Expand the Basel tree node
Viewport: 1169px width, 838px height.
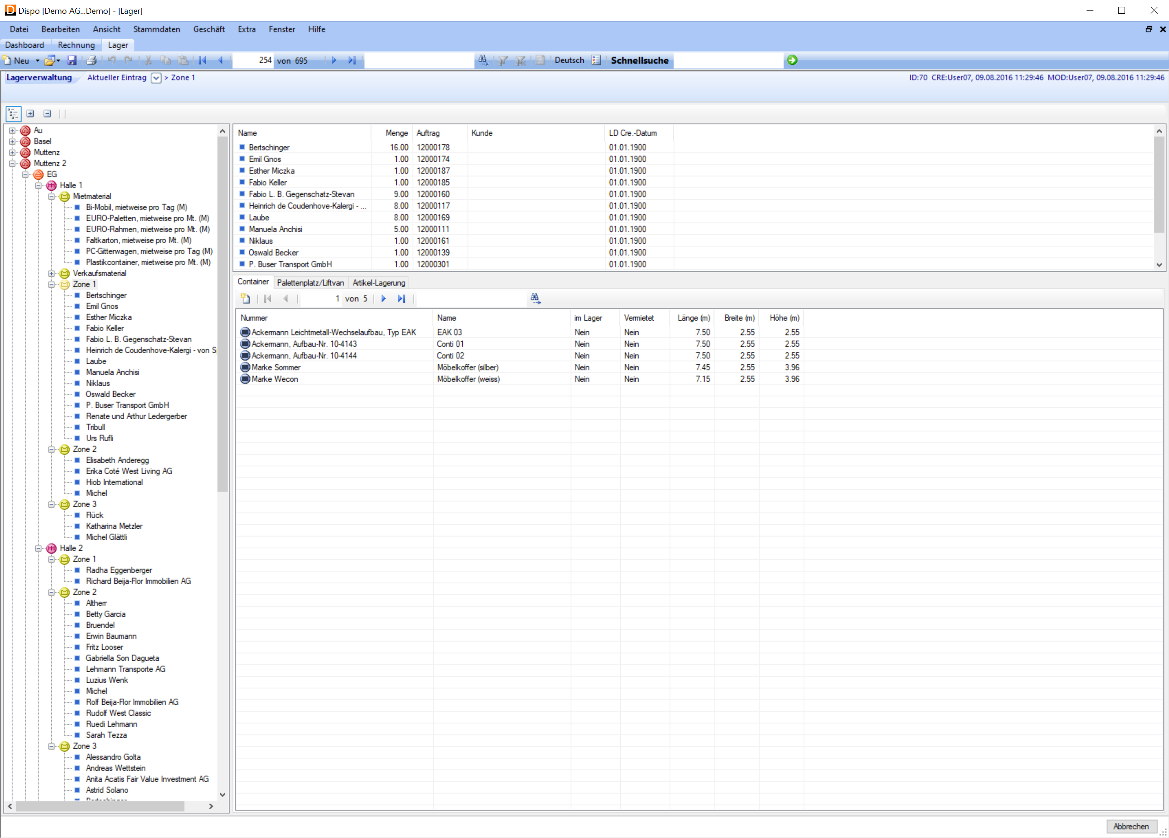coord(12,141)
